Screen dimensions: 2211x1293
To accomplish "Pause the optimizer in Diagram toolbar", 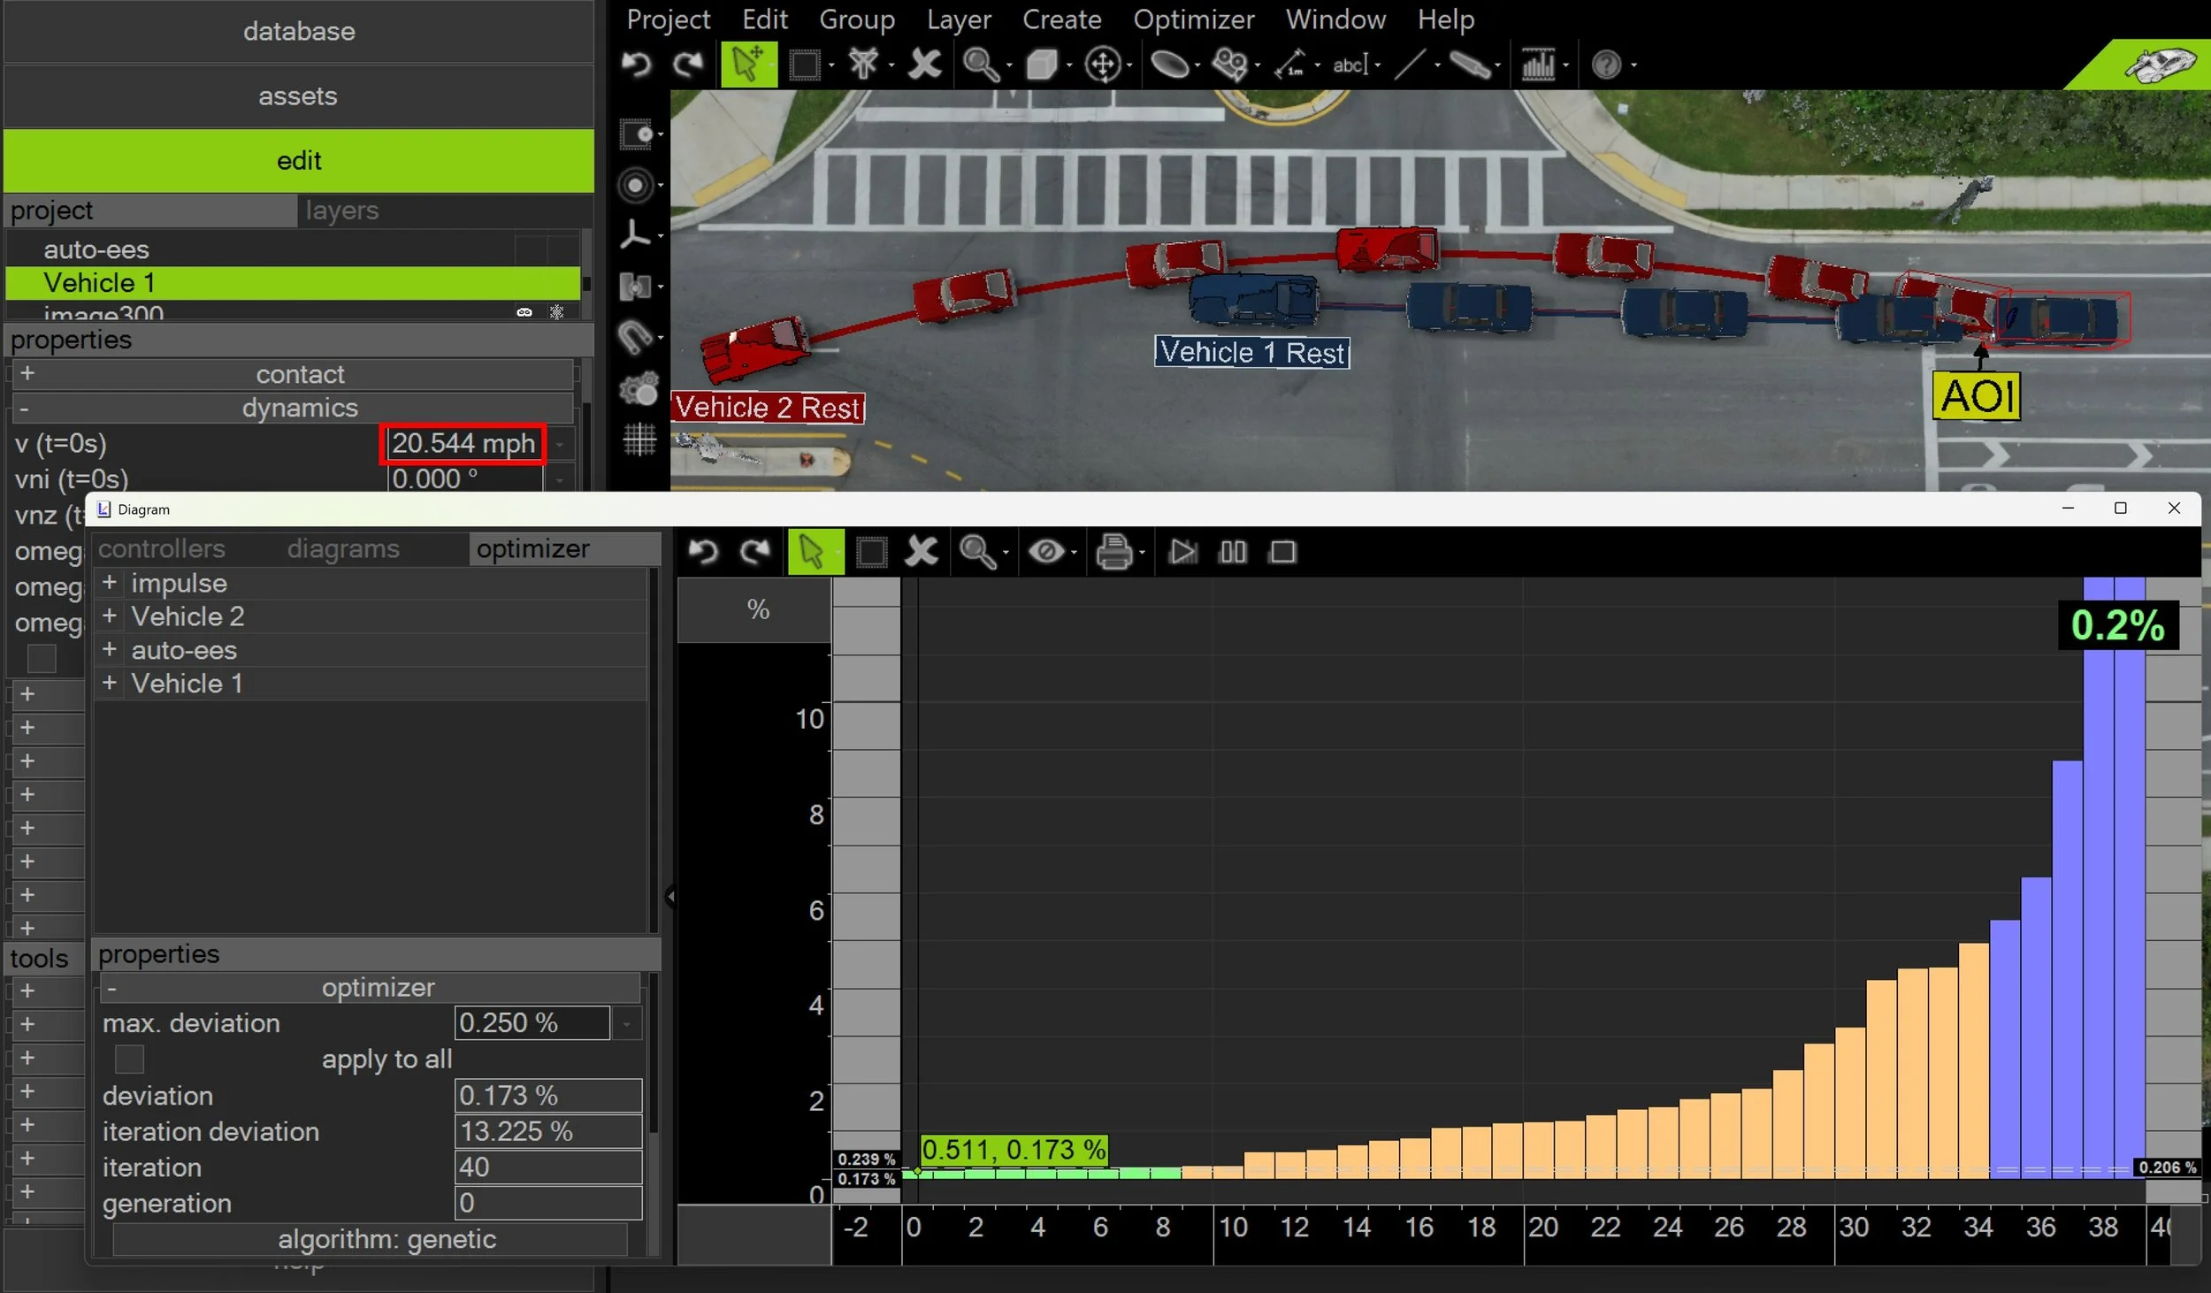I will click(1232, 552).
